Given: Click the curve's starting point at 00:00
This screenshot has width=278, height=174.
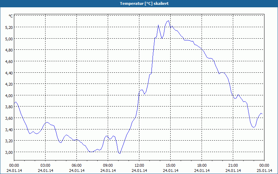Looking at the screenshot, I should coord(14,103).
